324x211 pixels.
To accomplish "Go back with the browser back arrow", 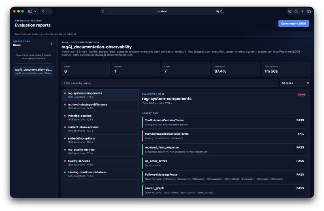I will point(43,11).
